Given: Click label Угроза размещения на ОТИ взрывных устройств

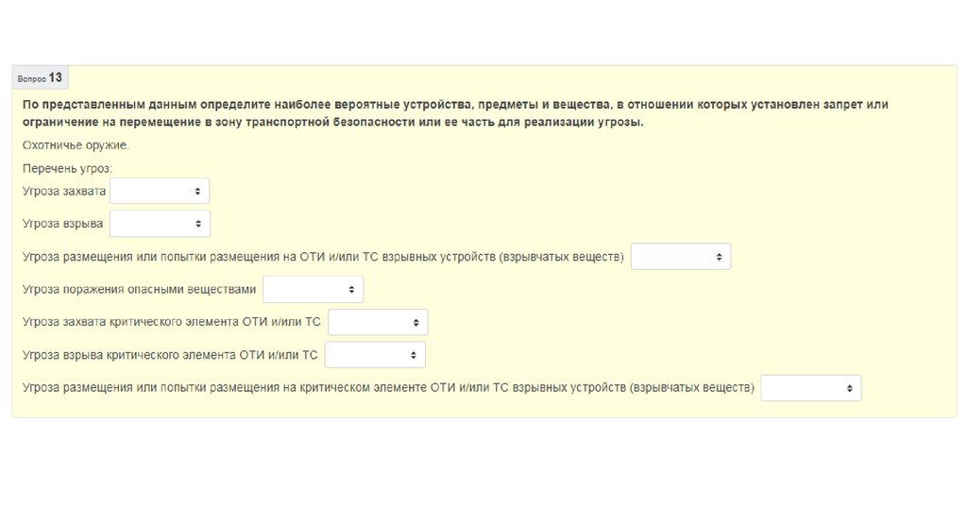Looking at the screenshot, I should click(323, 257).
